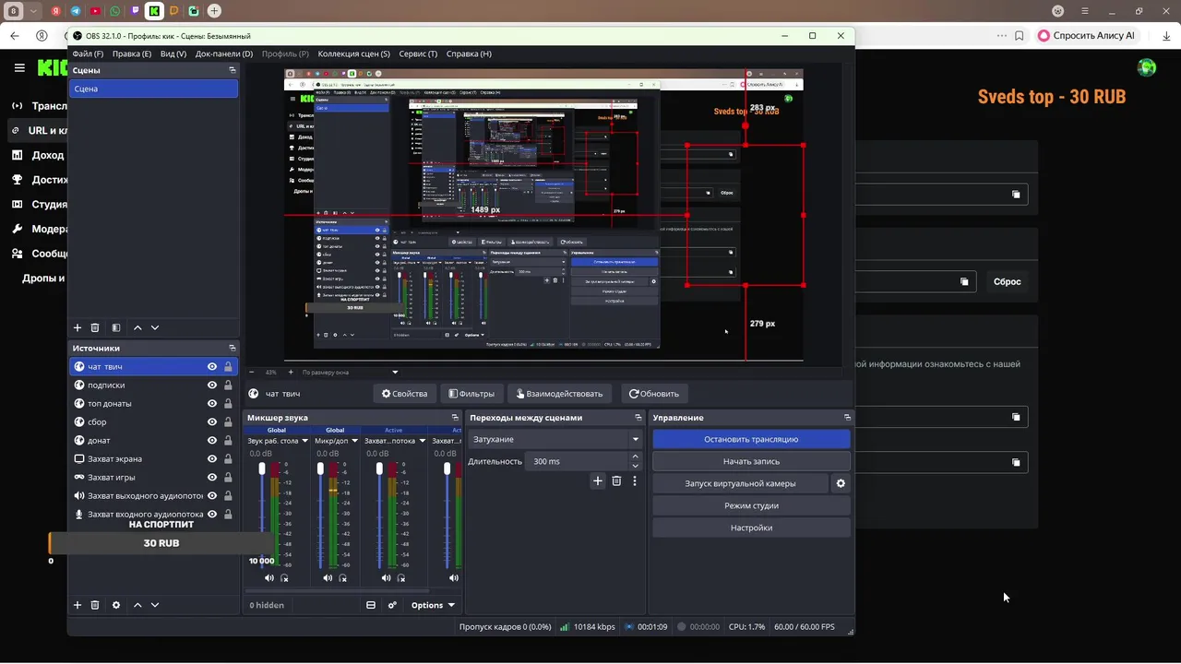Hide the сбор source
1181x664 pixels.
212,422
